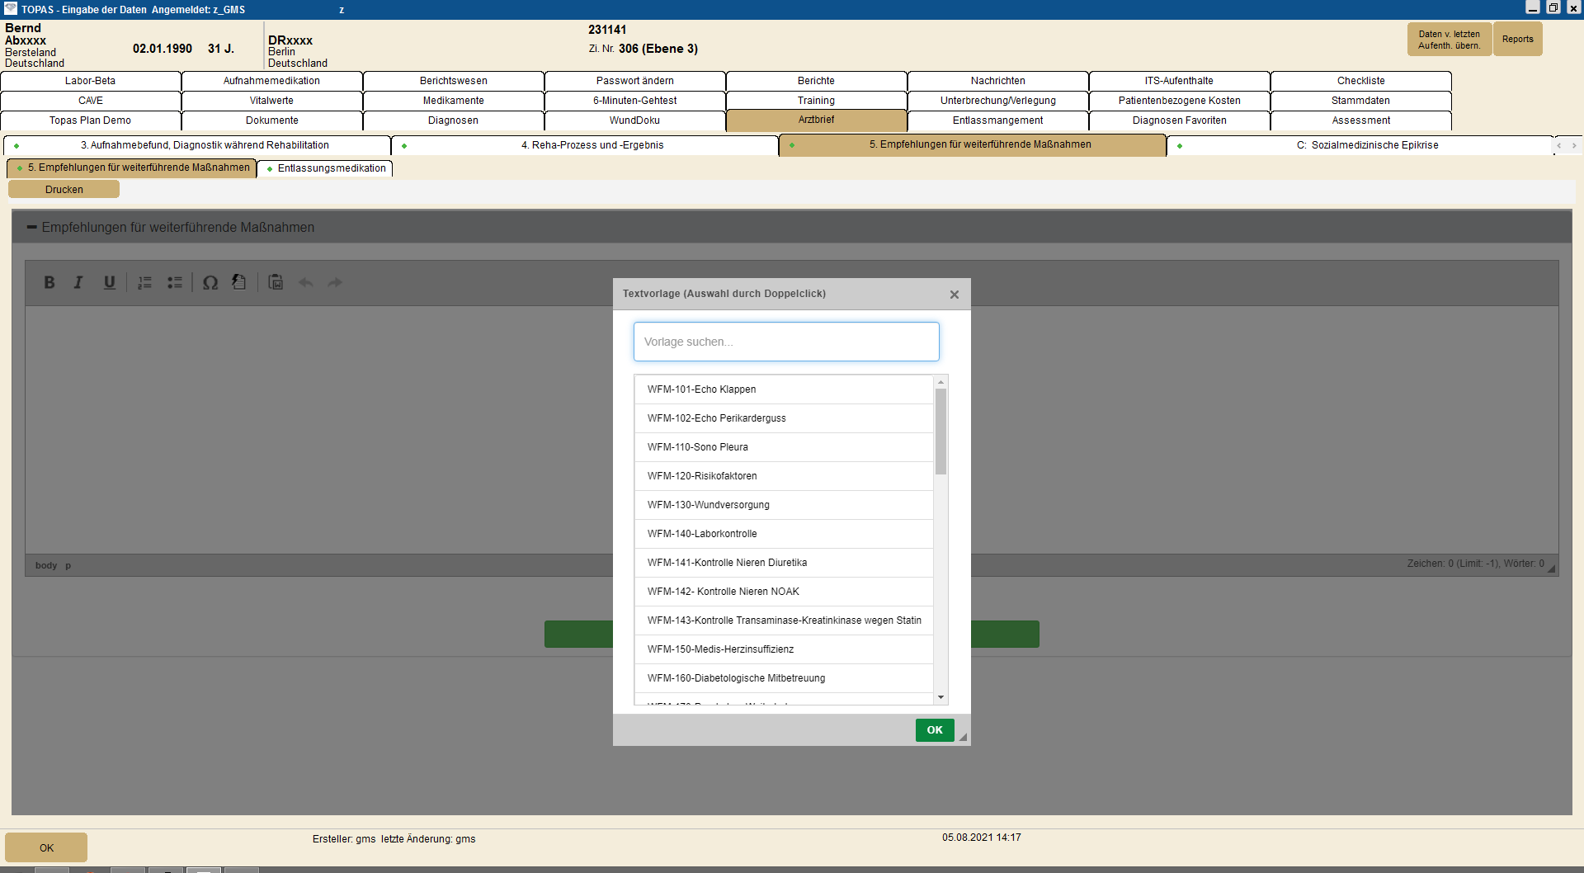Click the text template icon with lightning bolt
This screenshot has height=873, width=1584.
point(238,282)
